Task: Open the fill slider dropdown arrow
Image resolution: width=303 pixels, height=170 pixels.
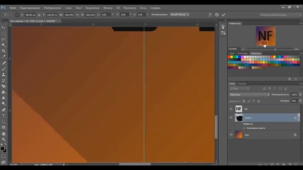Action: coord(300,101)
